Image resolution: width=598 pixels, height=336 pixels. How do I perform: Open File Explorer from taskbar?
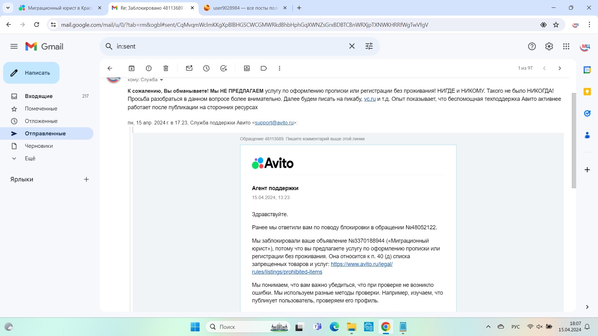tap(351, 327)
